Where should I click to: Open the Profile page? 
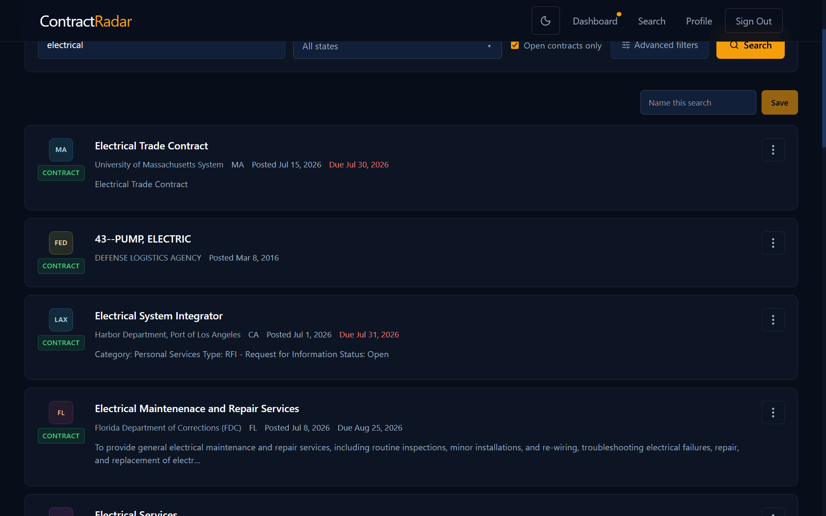(x=699, y=21)
